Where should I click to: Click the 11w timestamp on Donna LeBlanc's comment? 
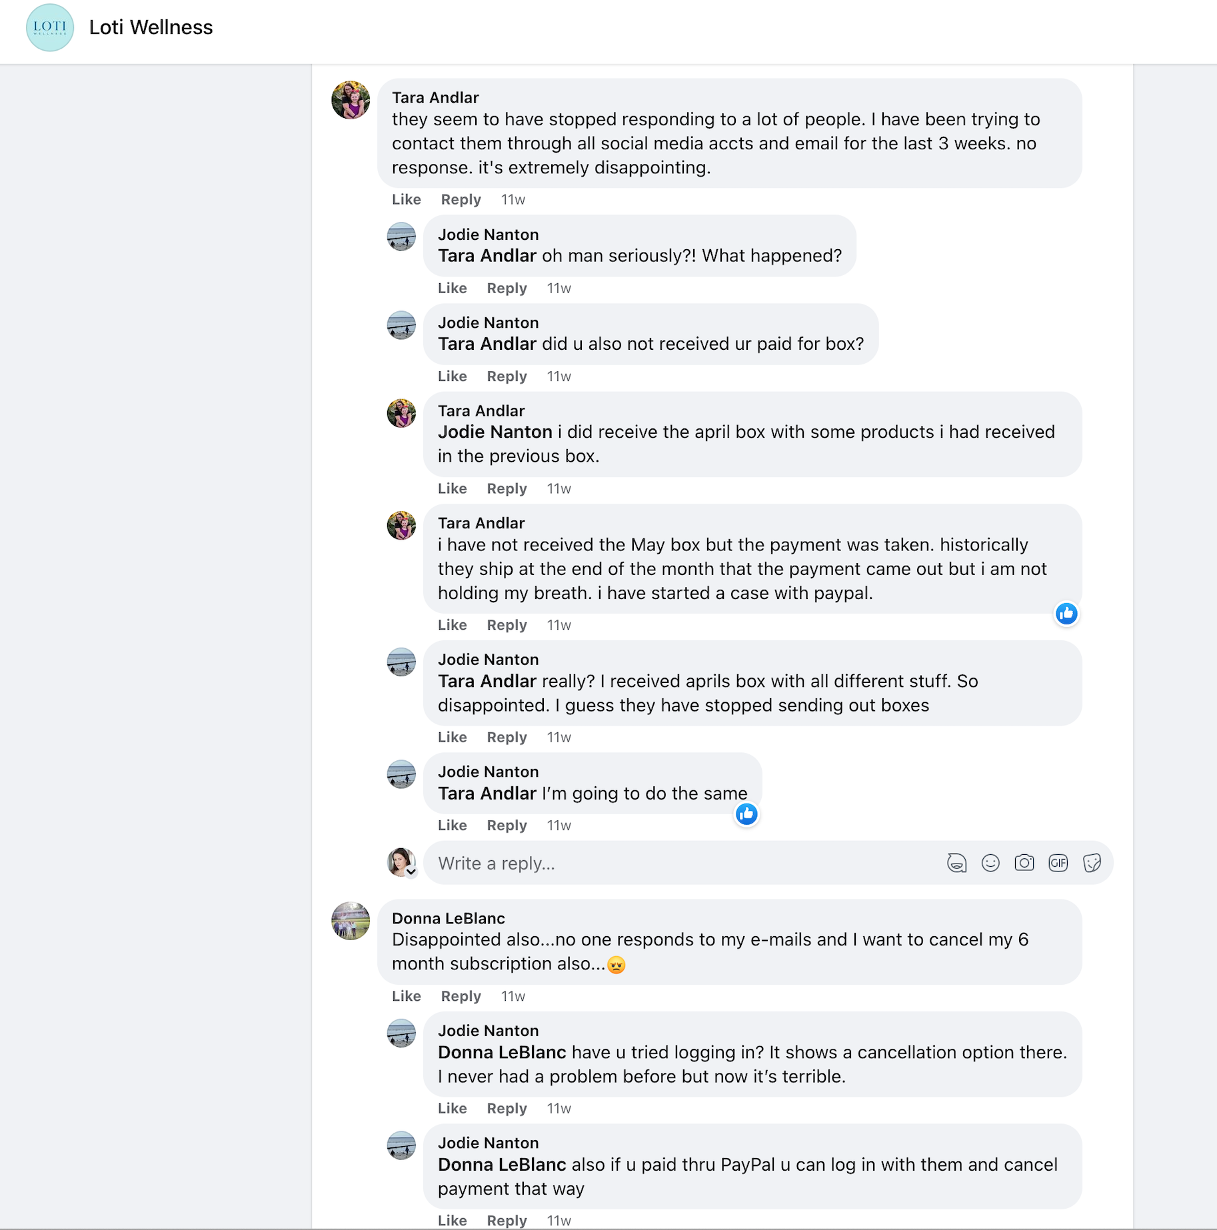(x=513, y=996)
